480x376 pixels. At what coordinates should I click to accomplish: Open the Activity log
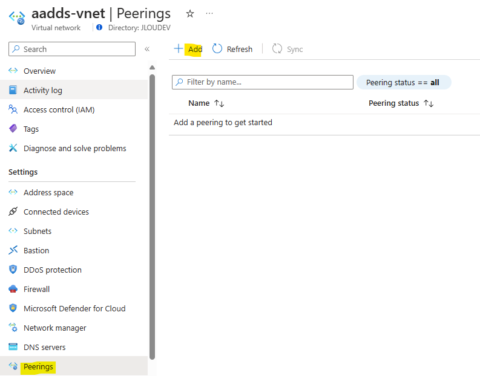43,91
